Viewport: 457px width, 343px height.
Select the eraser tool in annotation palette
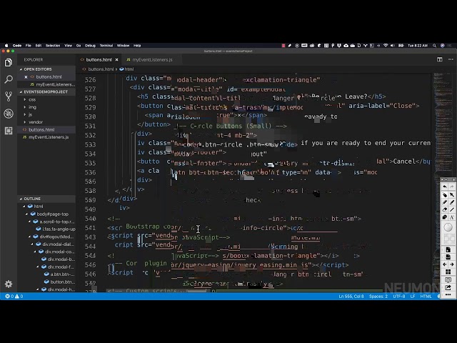[445, 209]
